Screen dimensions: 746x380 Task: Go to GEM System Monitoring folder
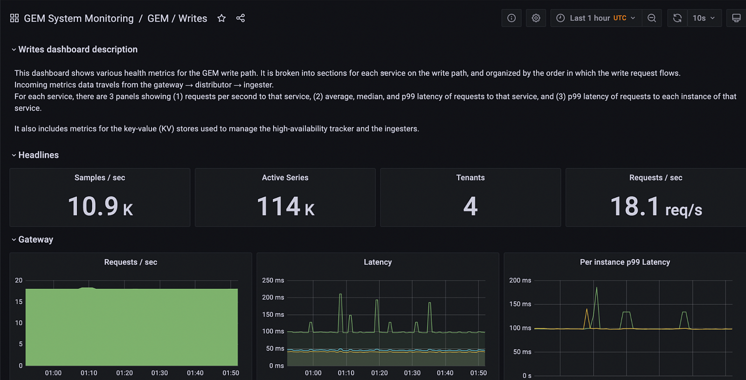[79, 19]
